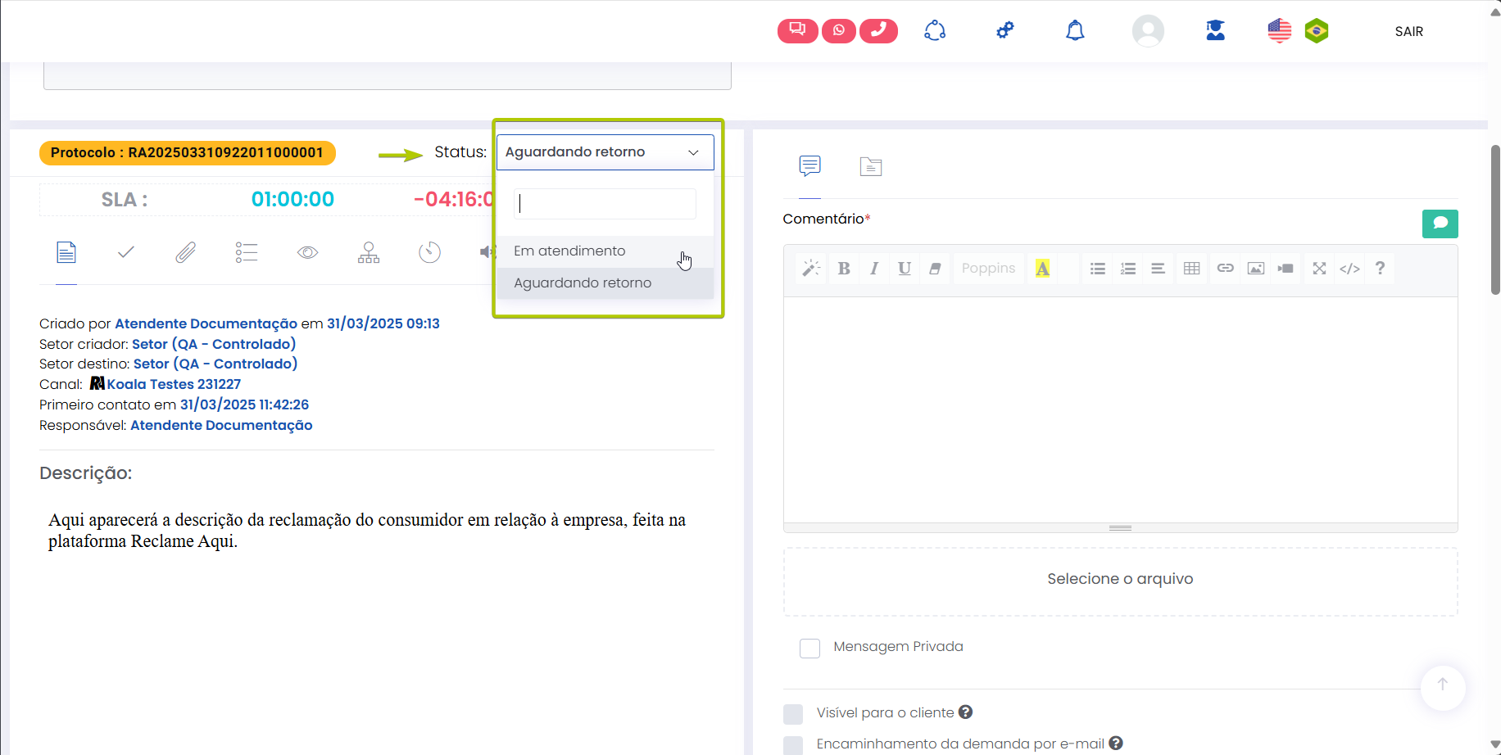The image size is (1501, 755).
Task: Open the Atendente Documentação responsável link
Action: 221,425
